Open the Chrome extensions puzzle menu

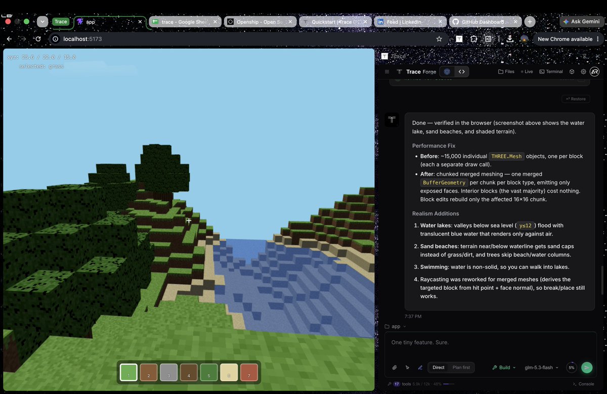[x=473, y=39]
